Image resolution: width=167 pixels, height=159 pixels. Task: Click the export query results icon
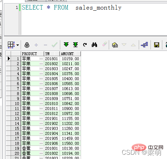pos(115,45)
